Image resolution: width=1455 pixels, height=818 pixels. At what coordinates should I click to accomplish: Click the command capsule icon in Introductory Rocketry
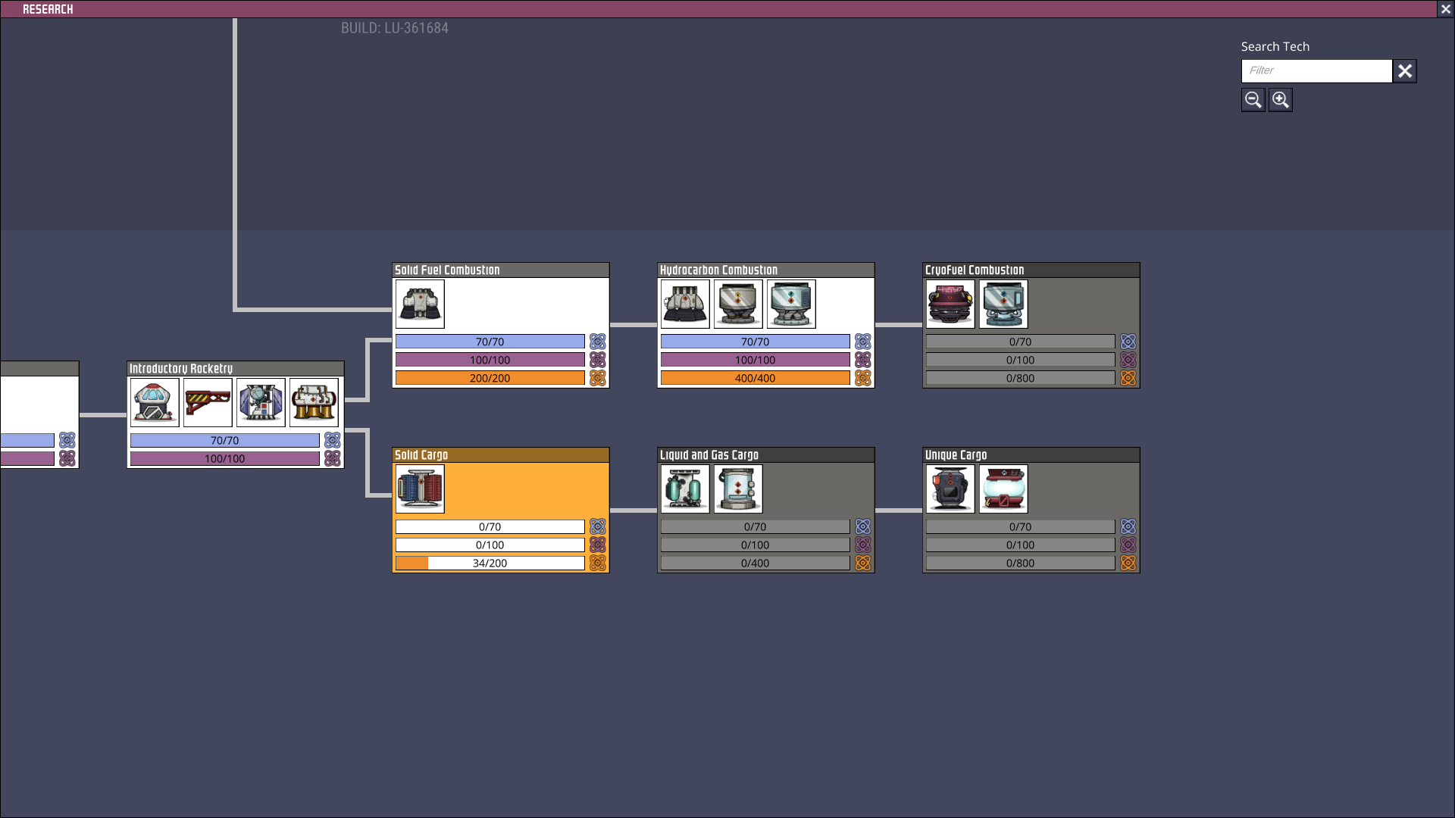coord(155,403)
